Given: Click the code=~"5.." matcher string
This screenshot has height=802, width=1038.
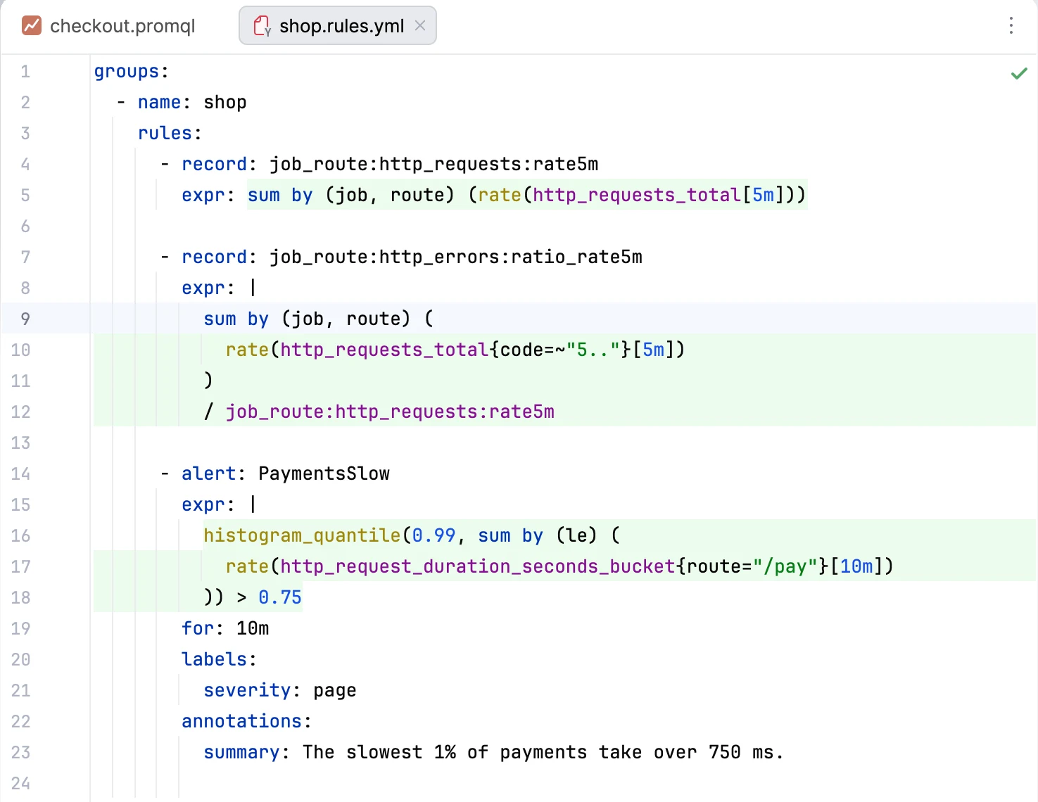Looking at the screenshot, I should [593, 350].
